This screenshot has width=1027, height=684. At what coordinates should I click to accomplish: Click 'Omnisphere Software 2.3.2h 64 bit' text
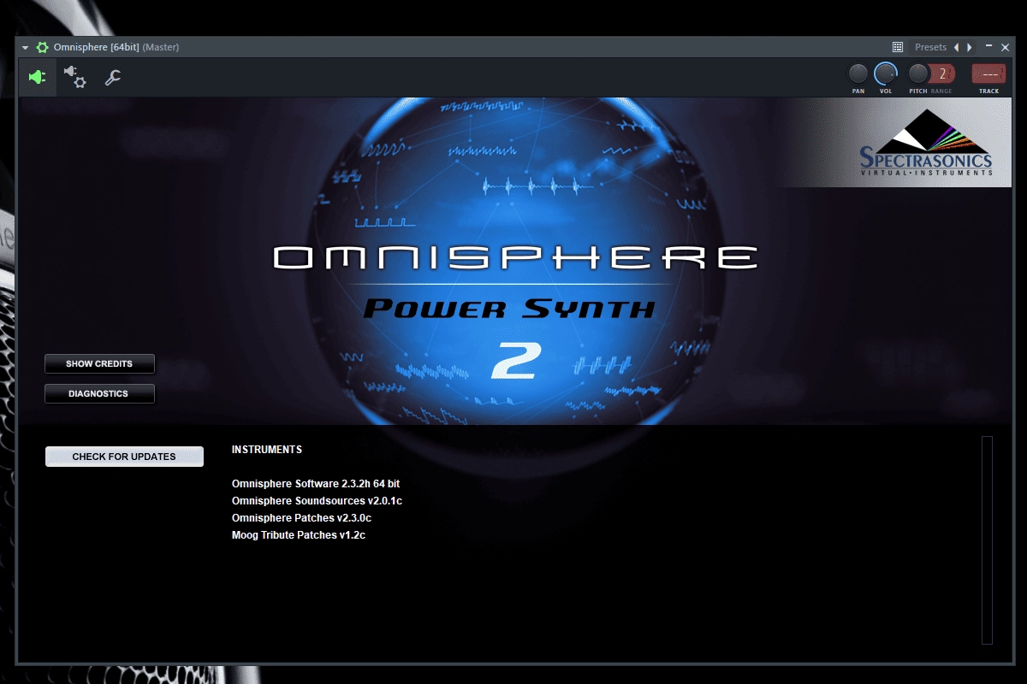click(x=316, y=484)
